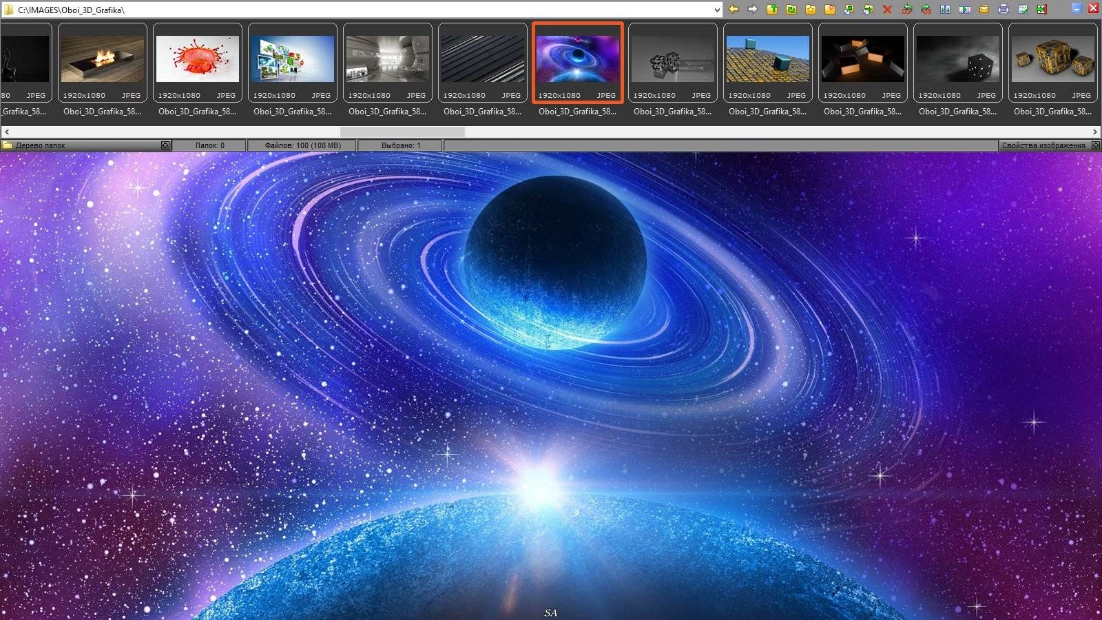This screenshot has width=1102, height=620.
Task: Print the selected image
Action: (1004, 9)
